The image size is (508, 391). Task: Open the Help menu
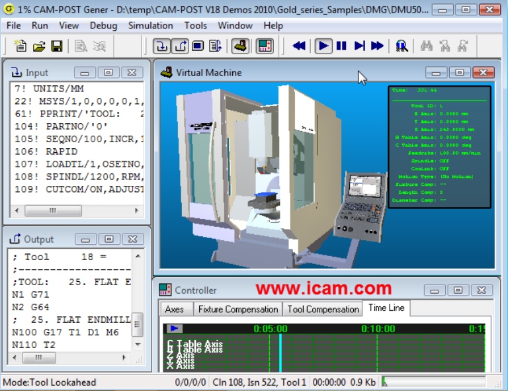273,26
